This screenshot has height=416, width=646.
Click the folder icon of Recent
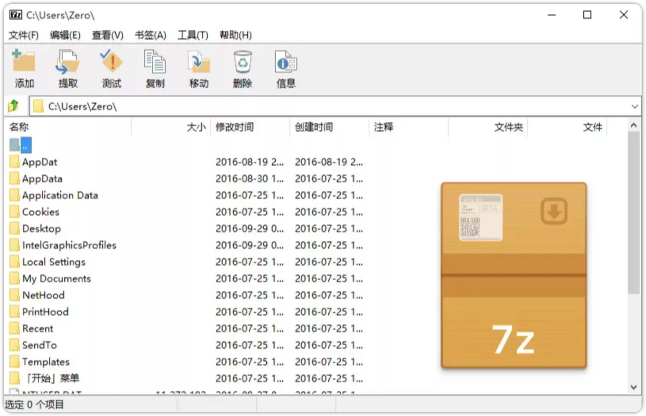point(14,328)
